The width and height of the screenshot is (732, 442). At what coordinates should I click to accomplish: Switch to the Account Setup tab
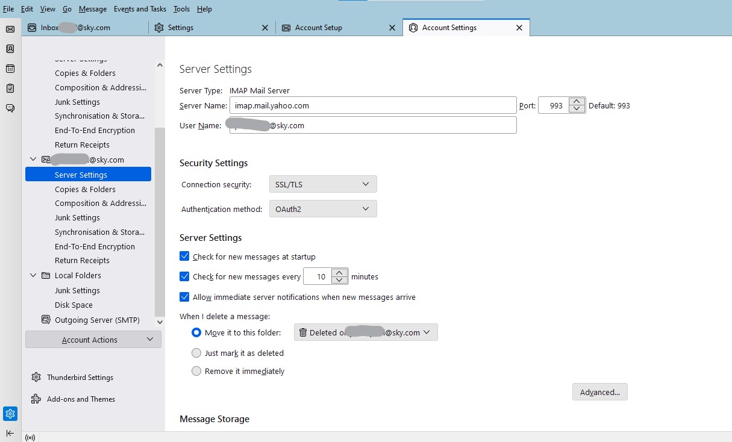[318, 28]
